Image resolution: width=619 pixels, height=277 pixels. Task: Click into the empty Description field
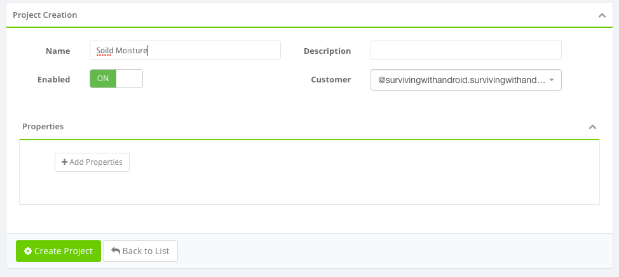[x=466, y=50]
